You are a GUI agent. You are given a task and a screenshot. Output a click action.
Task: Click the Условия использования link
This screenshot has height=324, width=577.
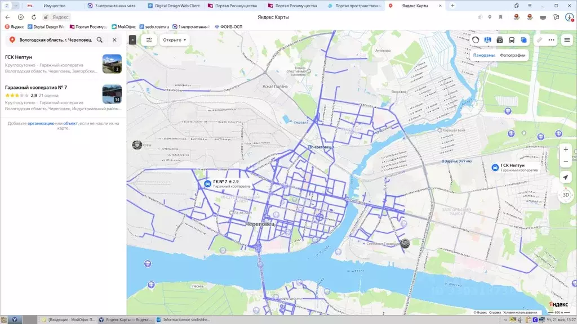pyautogui.click(x=520, y=312)
